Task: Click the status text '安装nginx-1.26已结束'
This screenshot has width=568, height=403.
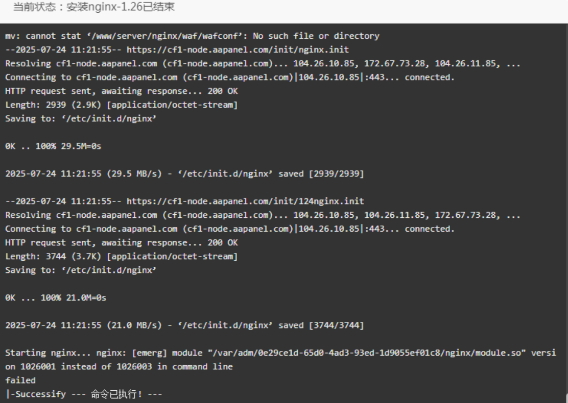Action: click(x=121, y=7)
